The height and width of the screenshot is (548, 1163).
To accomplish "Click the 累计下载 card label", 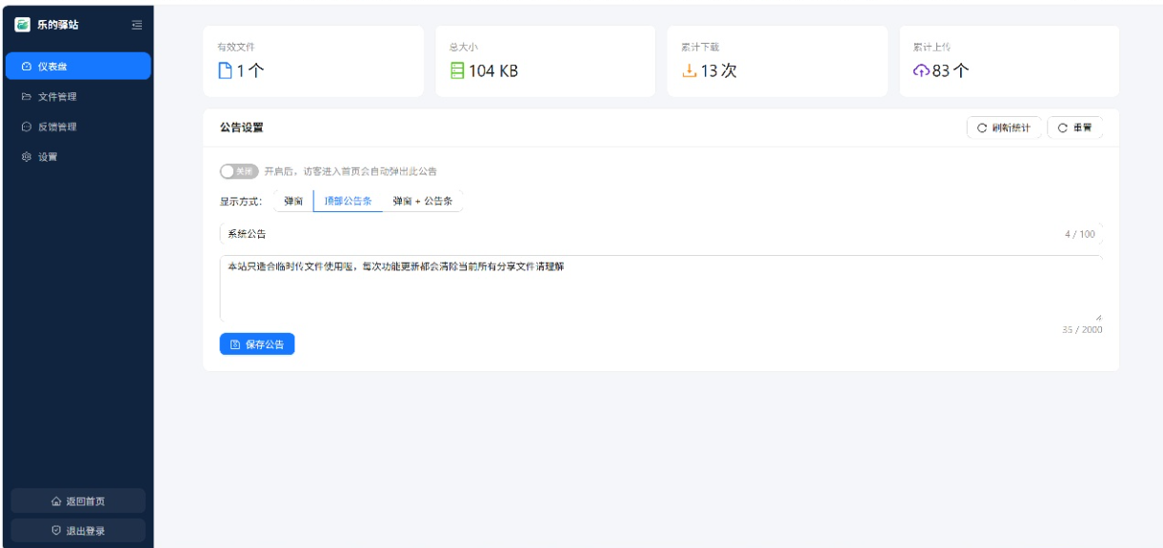I will 700,47.
